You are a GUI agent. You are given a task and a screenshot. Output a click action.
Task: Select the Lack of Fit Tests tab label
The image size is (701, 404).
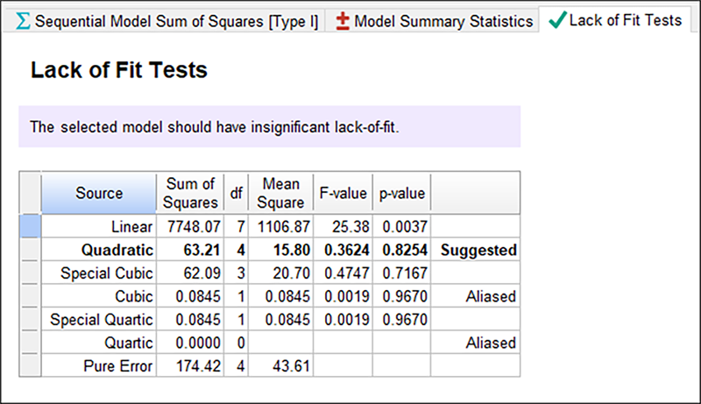coord(625,20)
